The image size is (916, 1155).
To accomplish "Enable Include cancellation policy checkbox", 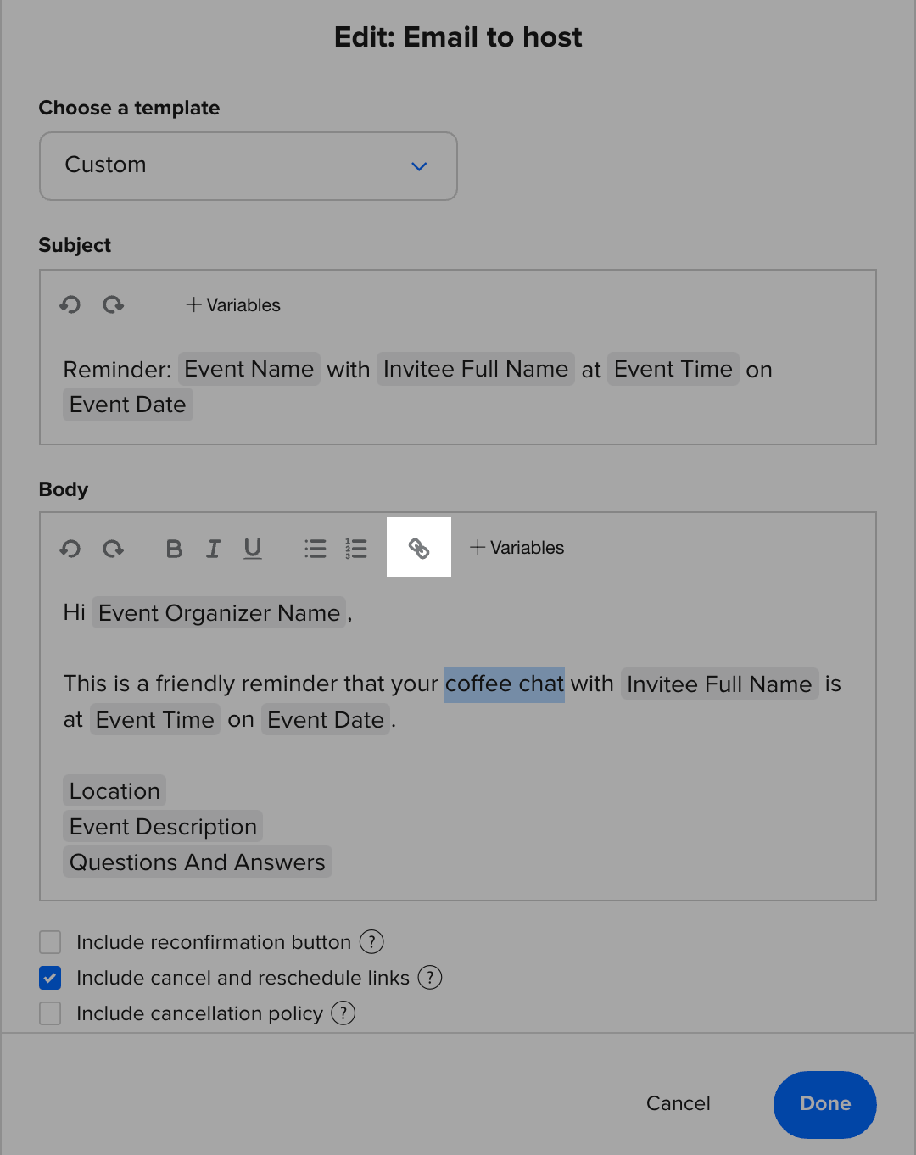I will [x=50, y=1013].
